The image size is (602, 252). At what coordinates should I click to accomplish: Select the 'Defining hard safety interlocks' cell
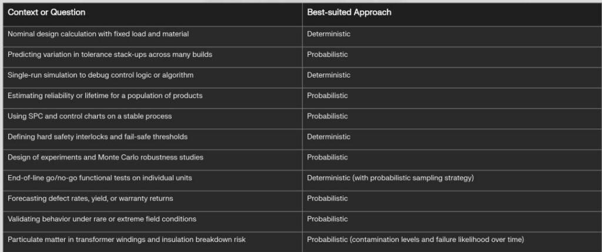[98, 137]
